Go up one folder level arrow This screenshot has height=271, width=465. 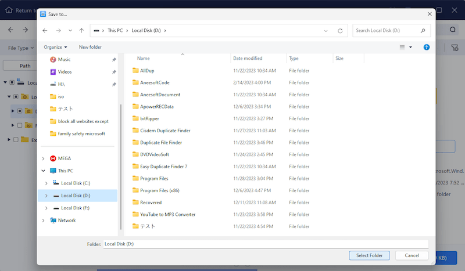tap(81, 31)
